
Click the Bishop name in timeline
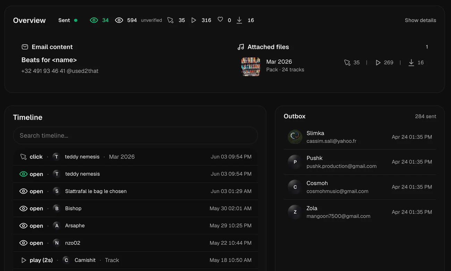click(73, 209)
